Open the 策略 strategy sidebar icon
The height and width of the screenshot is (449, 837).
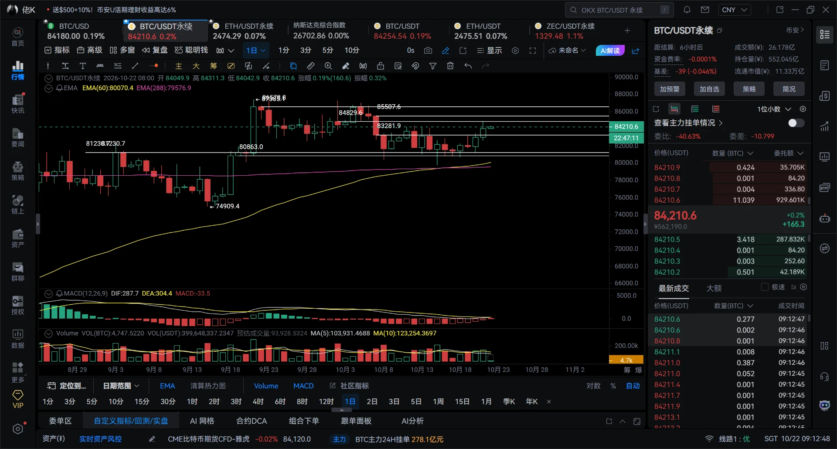tap(18, 171)
